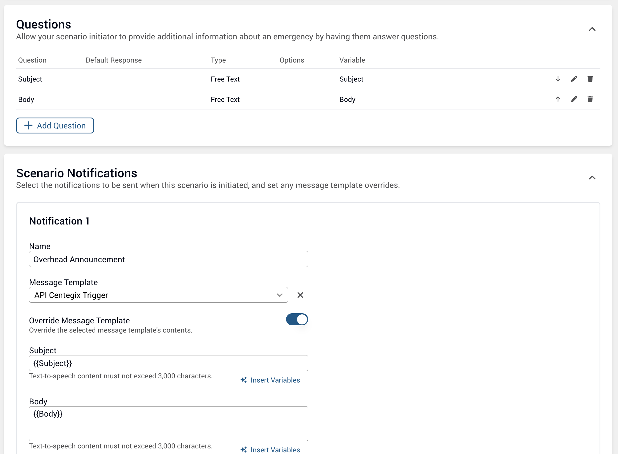Delete the Subject question

pos(590,79)
